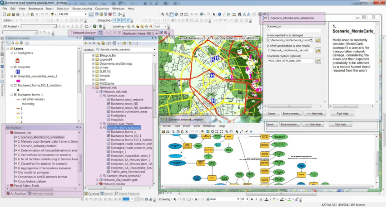Open the Bucharest frame ND 1 network dropdown
The image size is (386, 207).
157,33
